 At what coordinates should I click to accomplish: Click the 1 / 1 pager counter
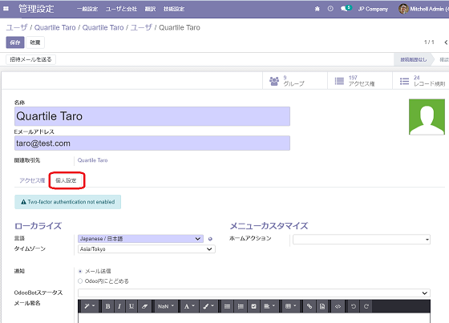(x=429, y=42)
